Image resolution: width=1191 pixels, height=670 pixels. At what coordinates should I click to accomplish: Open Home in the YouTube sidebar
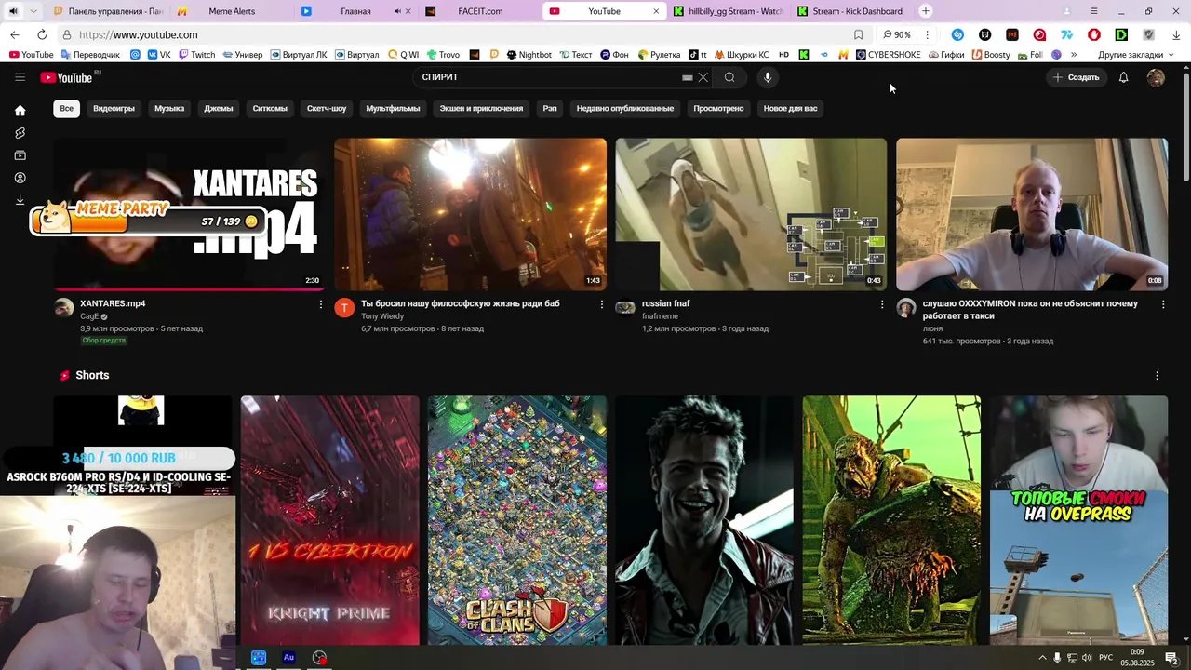[x=20, y=111]
